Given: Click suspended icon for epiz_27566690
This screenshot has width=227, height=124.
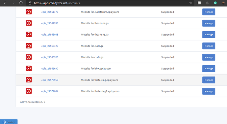Looking at the screenshot, I should (x=29, y=68).
